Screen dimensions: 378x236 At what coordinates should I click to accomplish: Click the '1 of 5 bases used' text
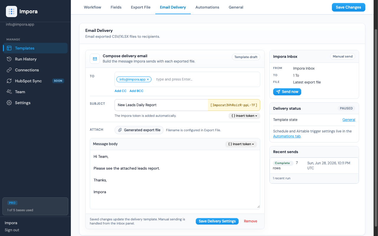point(20,210)
